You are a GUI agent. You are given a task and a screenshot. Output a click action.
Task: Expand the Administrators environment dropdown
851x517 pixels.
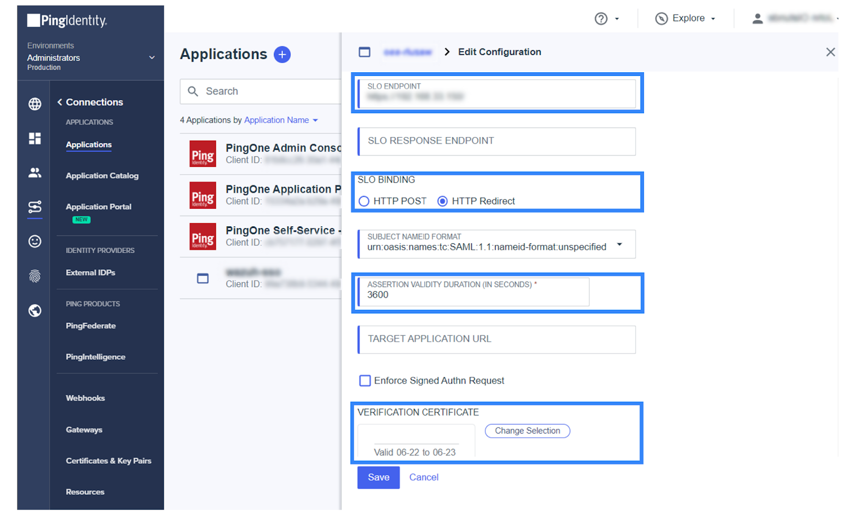pyautogui.click(x=152, y=58)
